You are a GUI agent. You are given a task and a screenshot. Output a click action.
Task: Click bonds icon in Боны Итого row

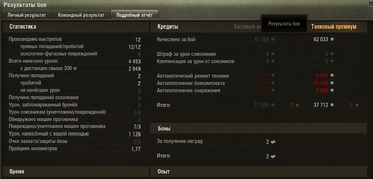(273, 156)
